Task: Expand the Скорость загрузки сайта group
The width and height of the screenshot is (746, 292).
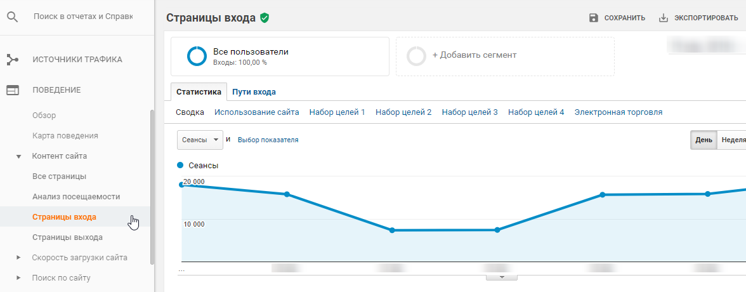Action: coord(19,258)
